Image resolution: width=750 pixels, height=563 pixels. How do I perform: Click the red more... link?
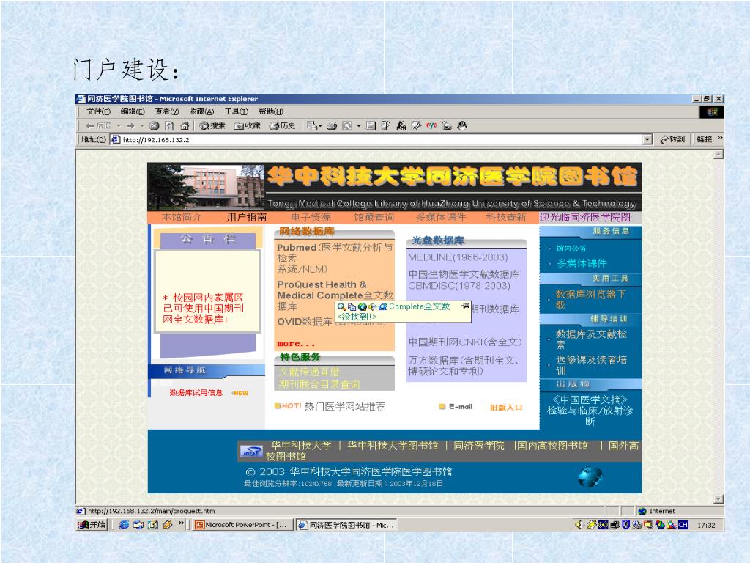coord(296,343)
